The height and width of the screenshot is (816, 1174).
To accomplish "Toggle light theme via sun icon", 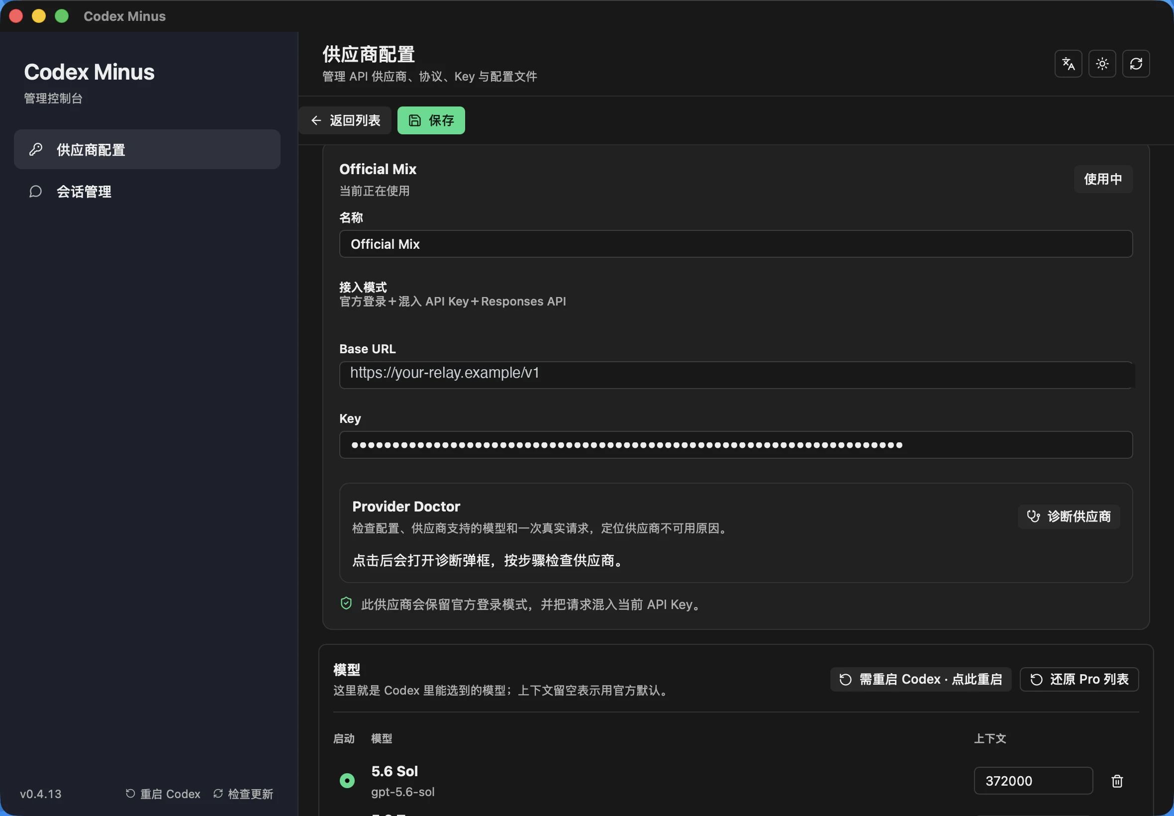I will [x=1102, y=64].
